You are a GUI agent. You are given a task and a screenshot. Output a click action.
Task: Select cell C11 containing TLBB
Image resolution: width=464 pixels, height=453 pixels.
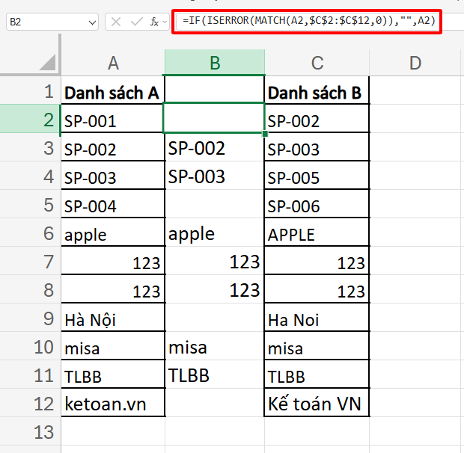(x=317, y=375)
